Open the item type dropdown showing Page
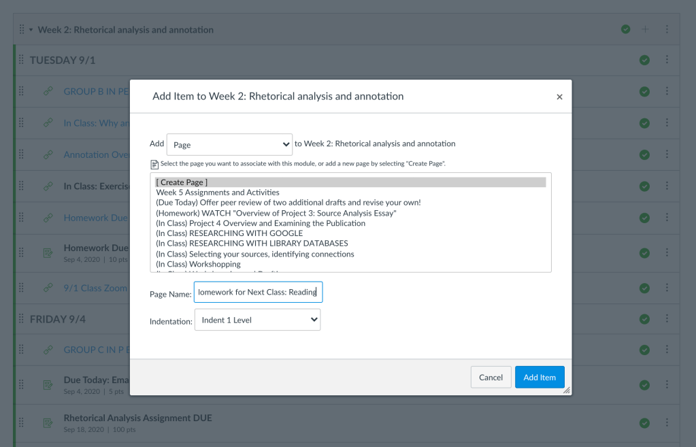This screenshot has height=447, width=696. 229,144
